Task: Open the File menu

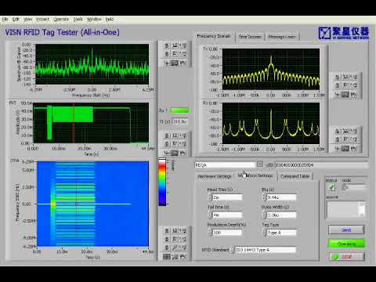Action: click(5, 19)
